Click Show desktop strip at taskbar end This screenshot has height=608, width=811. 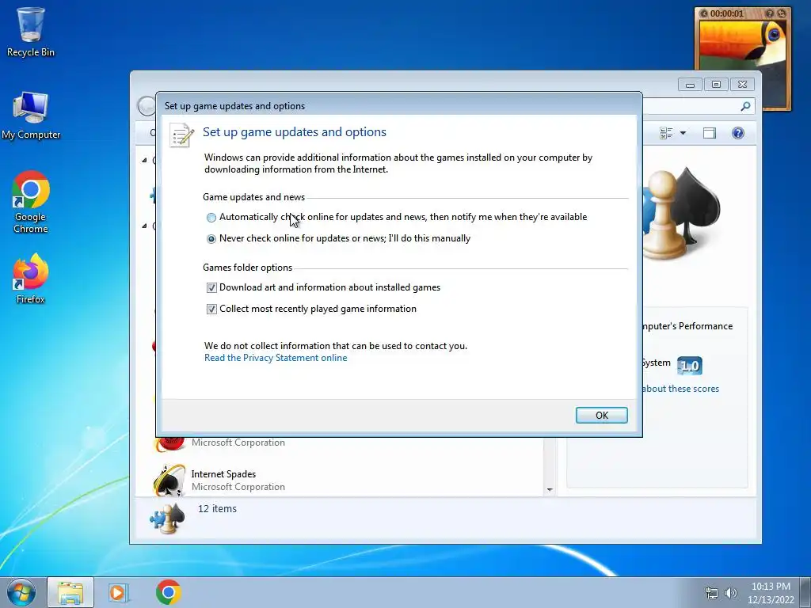[x=805, y=592]
